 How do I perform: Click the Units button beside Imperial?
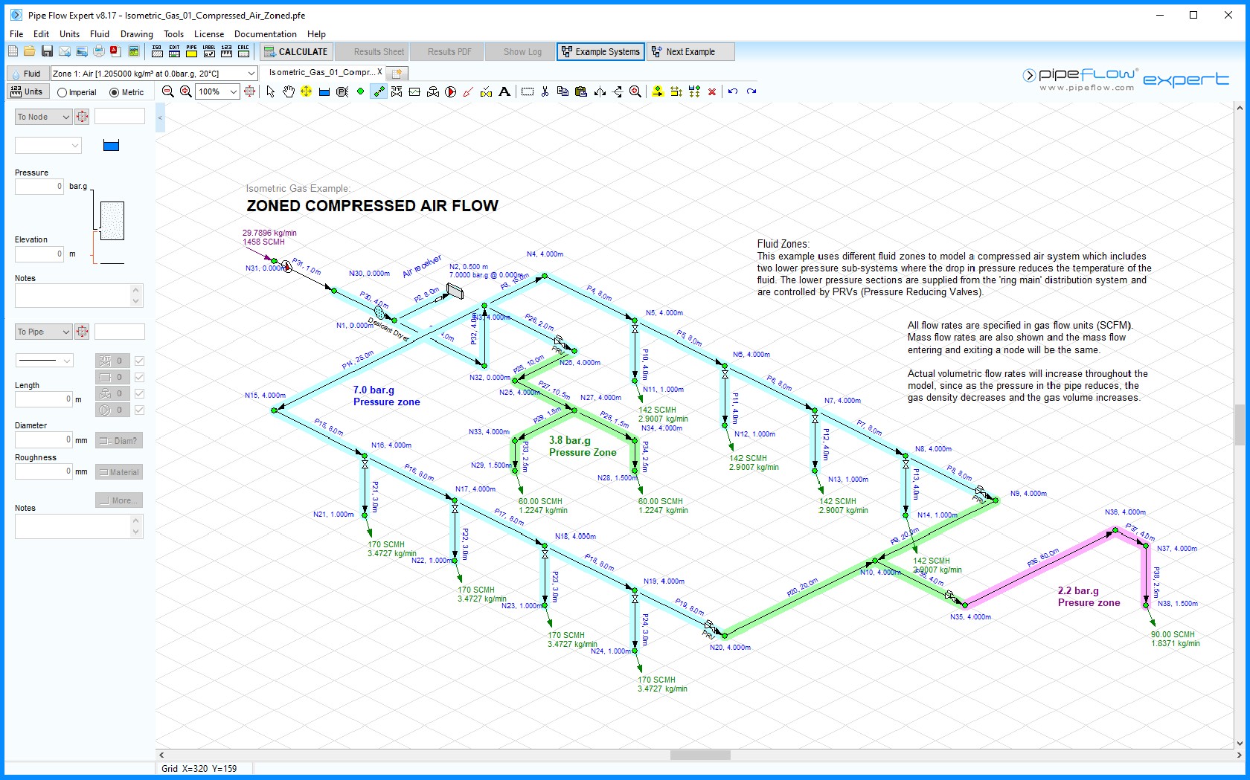[27, 91]
